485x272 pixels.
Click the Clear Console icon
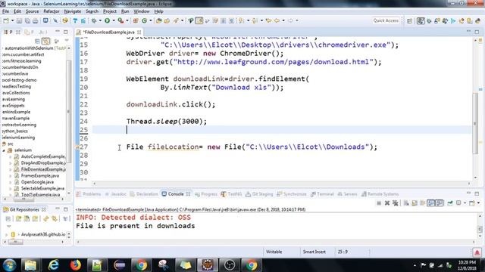click(406, 203)
